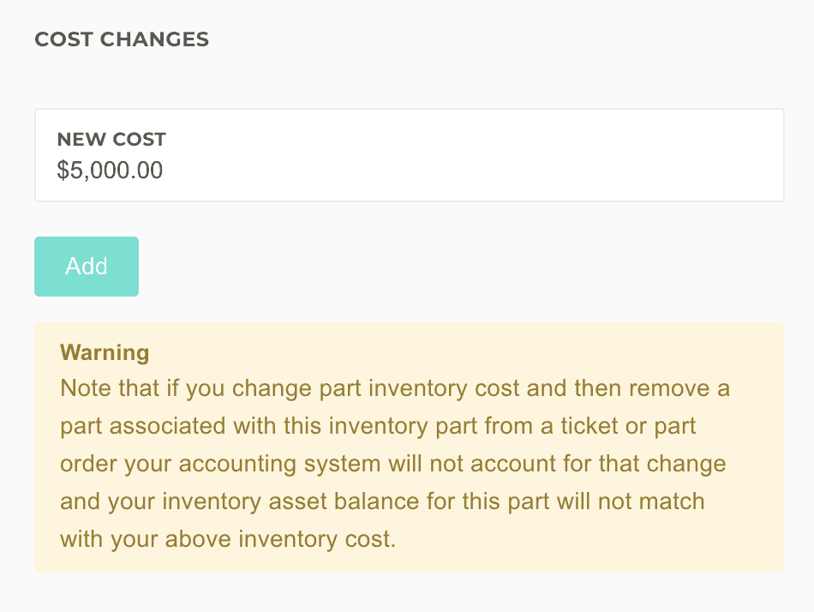Click the NEW COST field label
Image resolution: width=814 pixels, height=612 pixels.
(x=111, y=139)
